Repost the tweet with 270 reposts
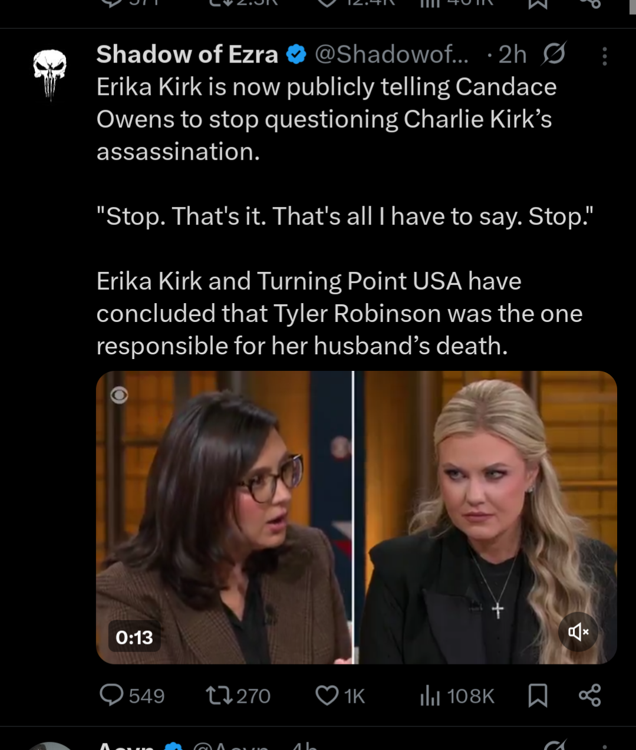This screenshot has width=636, height=750. click(238, 696)
